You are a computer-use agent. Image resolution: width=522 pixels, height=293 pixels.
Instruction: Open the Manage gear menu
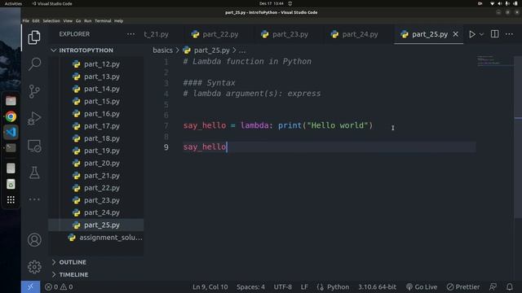[34, 267]
